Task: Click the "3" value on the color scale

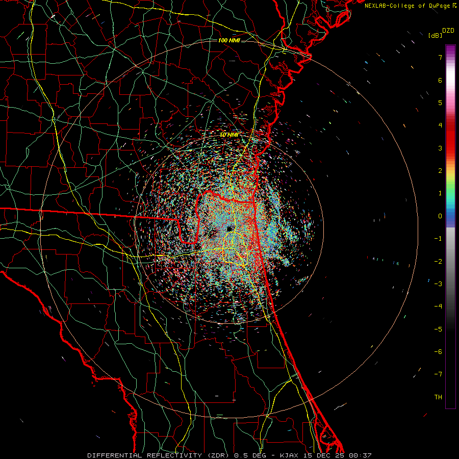Action: coord(440,148)
